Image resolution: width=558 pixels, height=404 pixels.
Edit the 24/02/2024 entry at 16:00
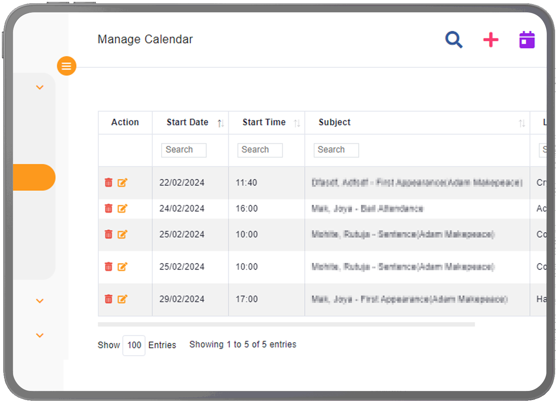(122, 209)
